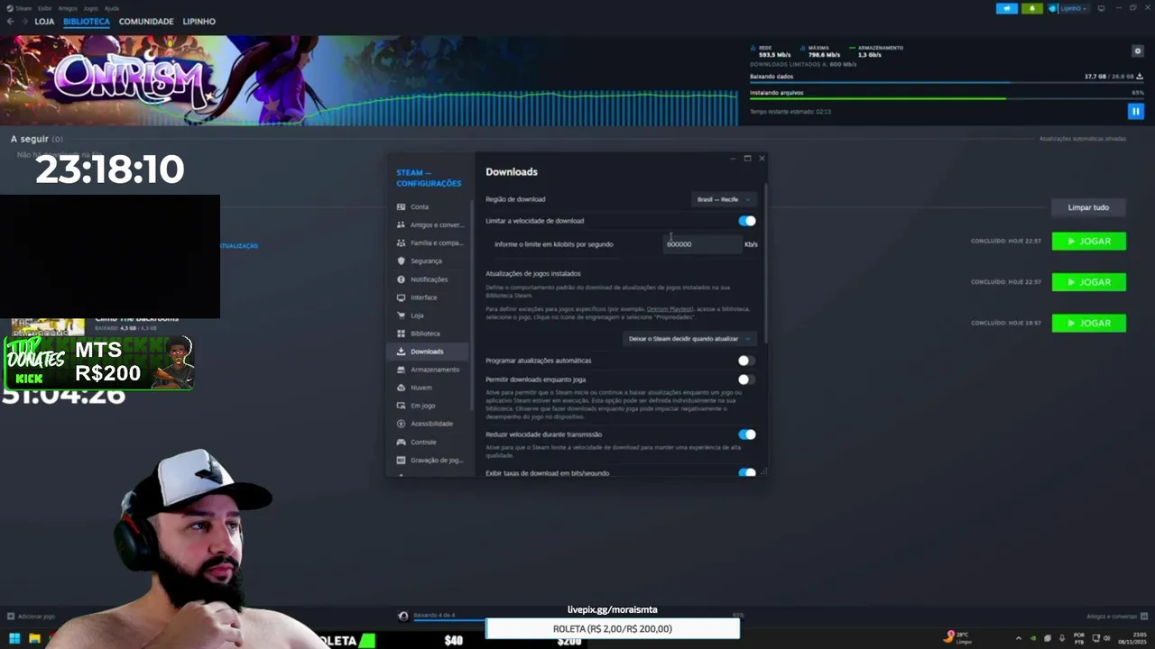Click Adicionar jogo at bottom left
This screenshot has width=1155, height=649.
(x=31, y=617)
